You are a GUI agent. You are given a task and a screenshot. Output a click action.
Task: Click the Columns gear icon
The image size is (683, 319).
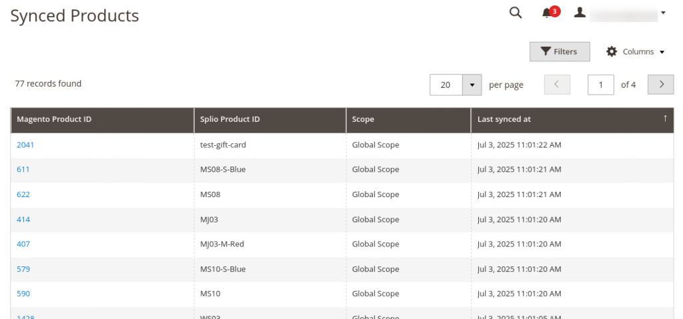point(612,52)
